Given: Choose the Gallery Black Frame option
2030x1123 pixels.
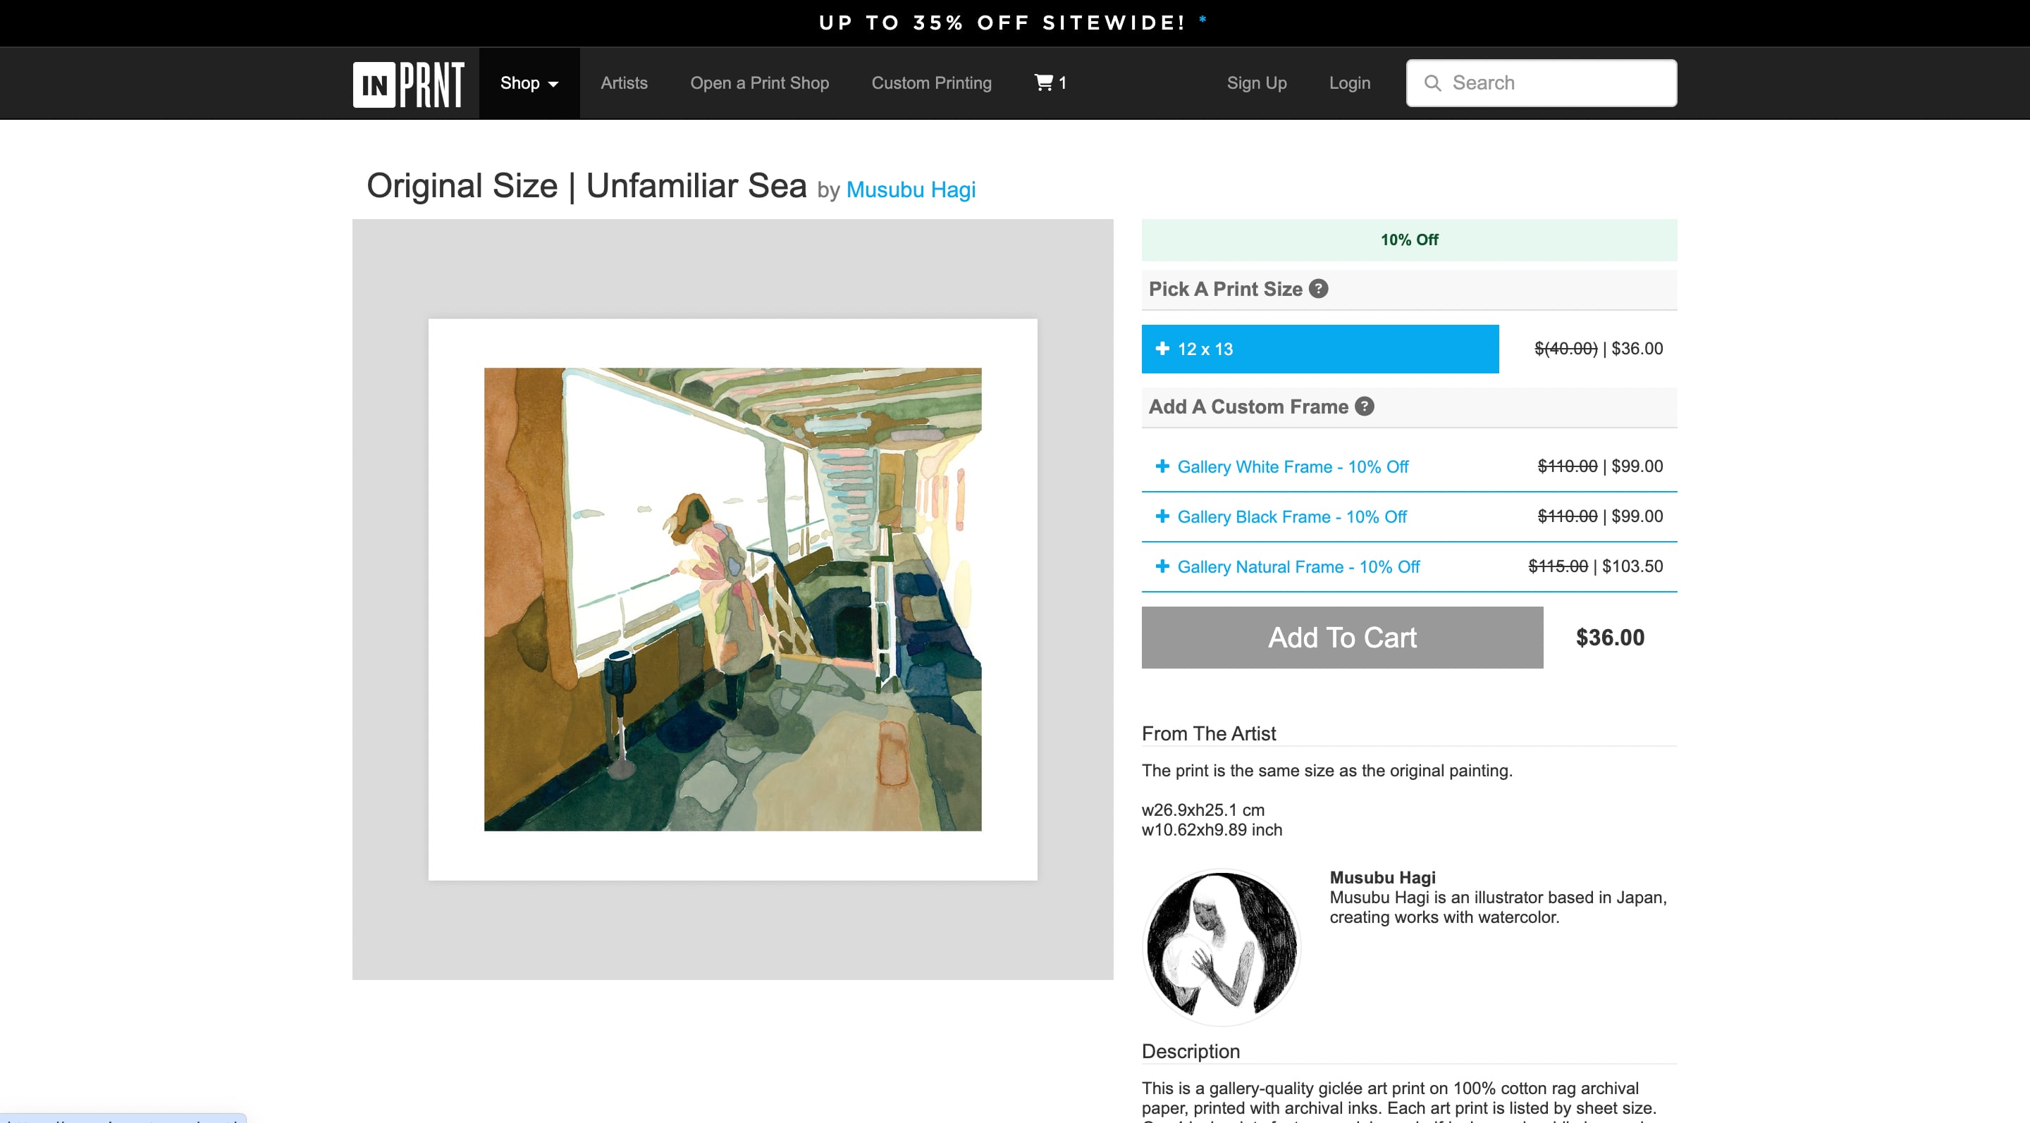Looking at the screenshot, I should (x=1409, y=516).
